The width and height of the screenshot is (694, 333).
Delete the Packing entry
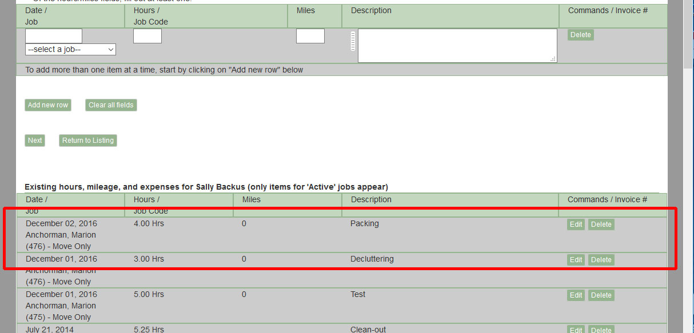pyautogui.click(x=601, y=224)
